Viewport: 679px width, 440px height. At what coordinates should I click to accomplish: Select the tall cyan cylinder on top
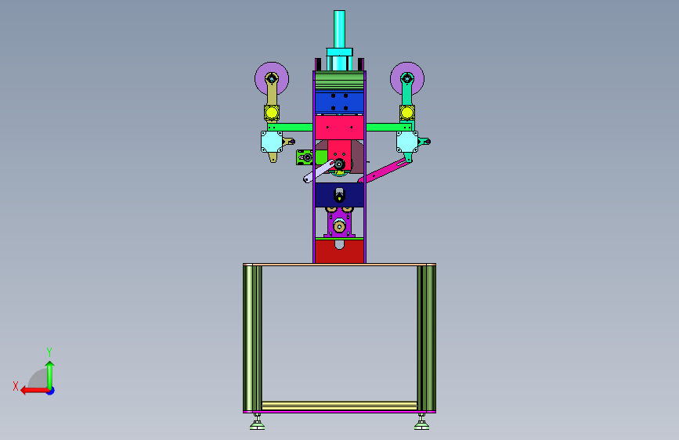340,29
